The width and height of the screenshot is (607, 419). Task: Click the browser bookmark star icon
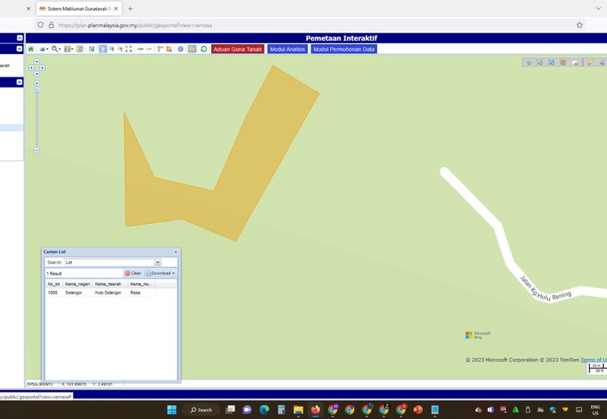(580, 24)
